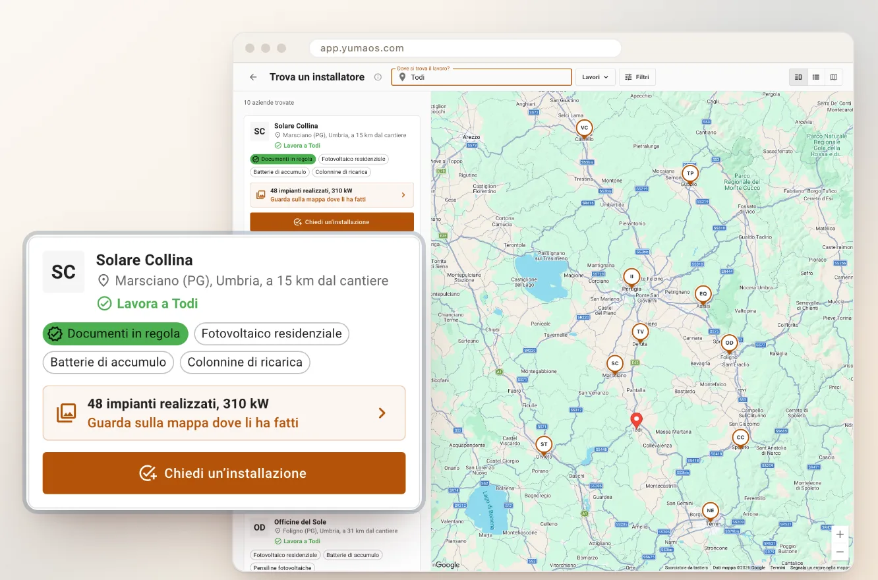This screenshot has height=580, width=878.
Task: Click the large Chiedi un'installazione button
Action: (x=224, y=473)
